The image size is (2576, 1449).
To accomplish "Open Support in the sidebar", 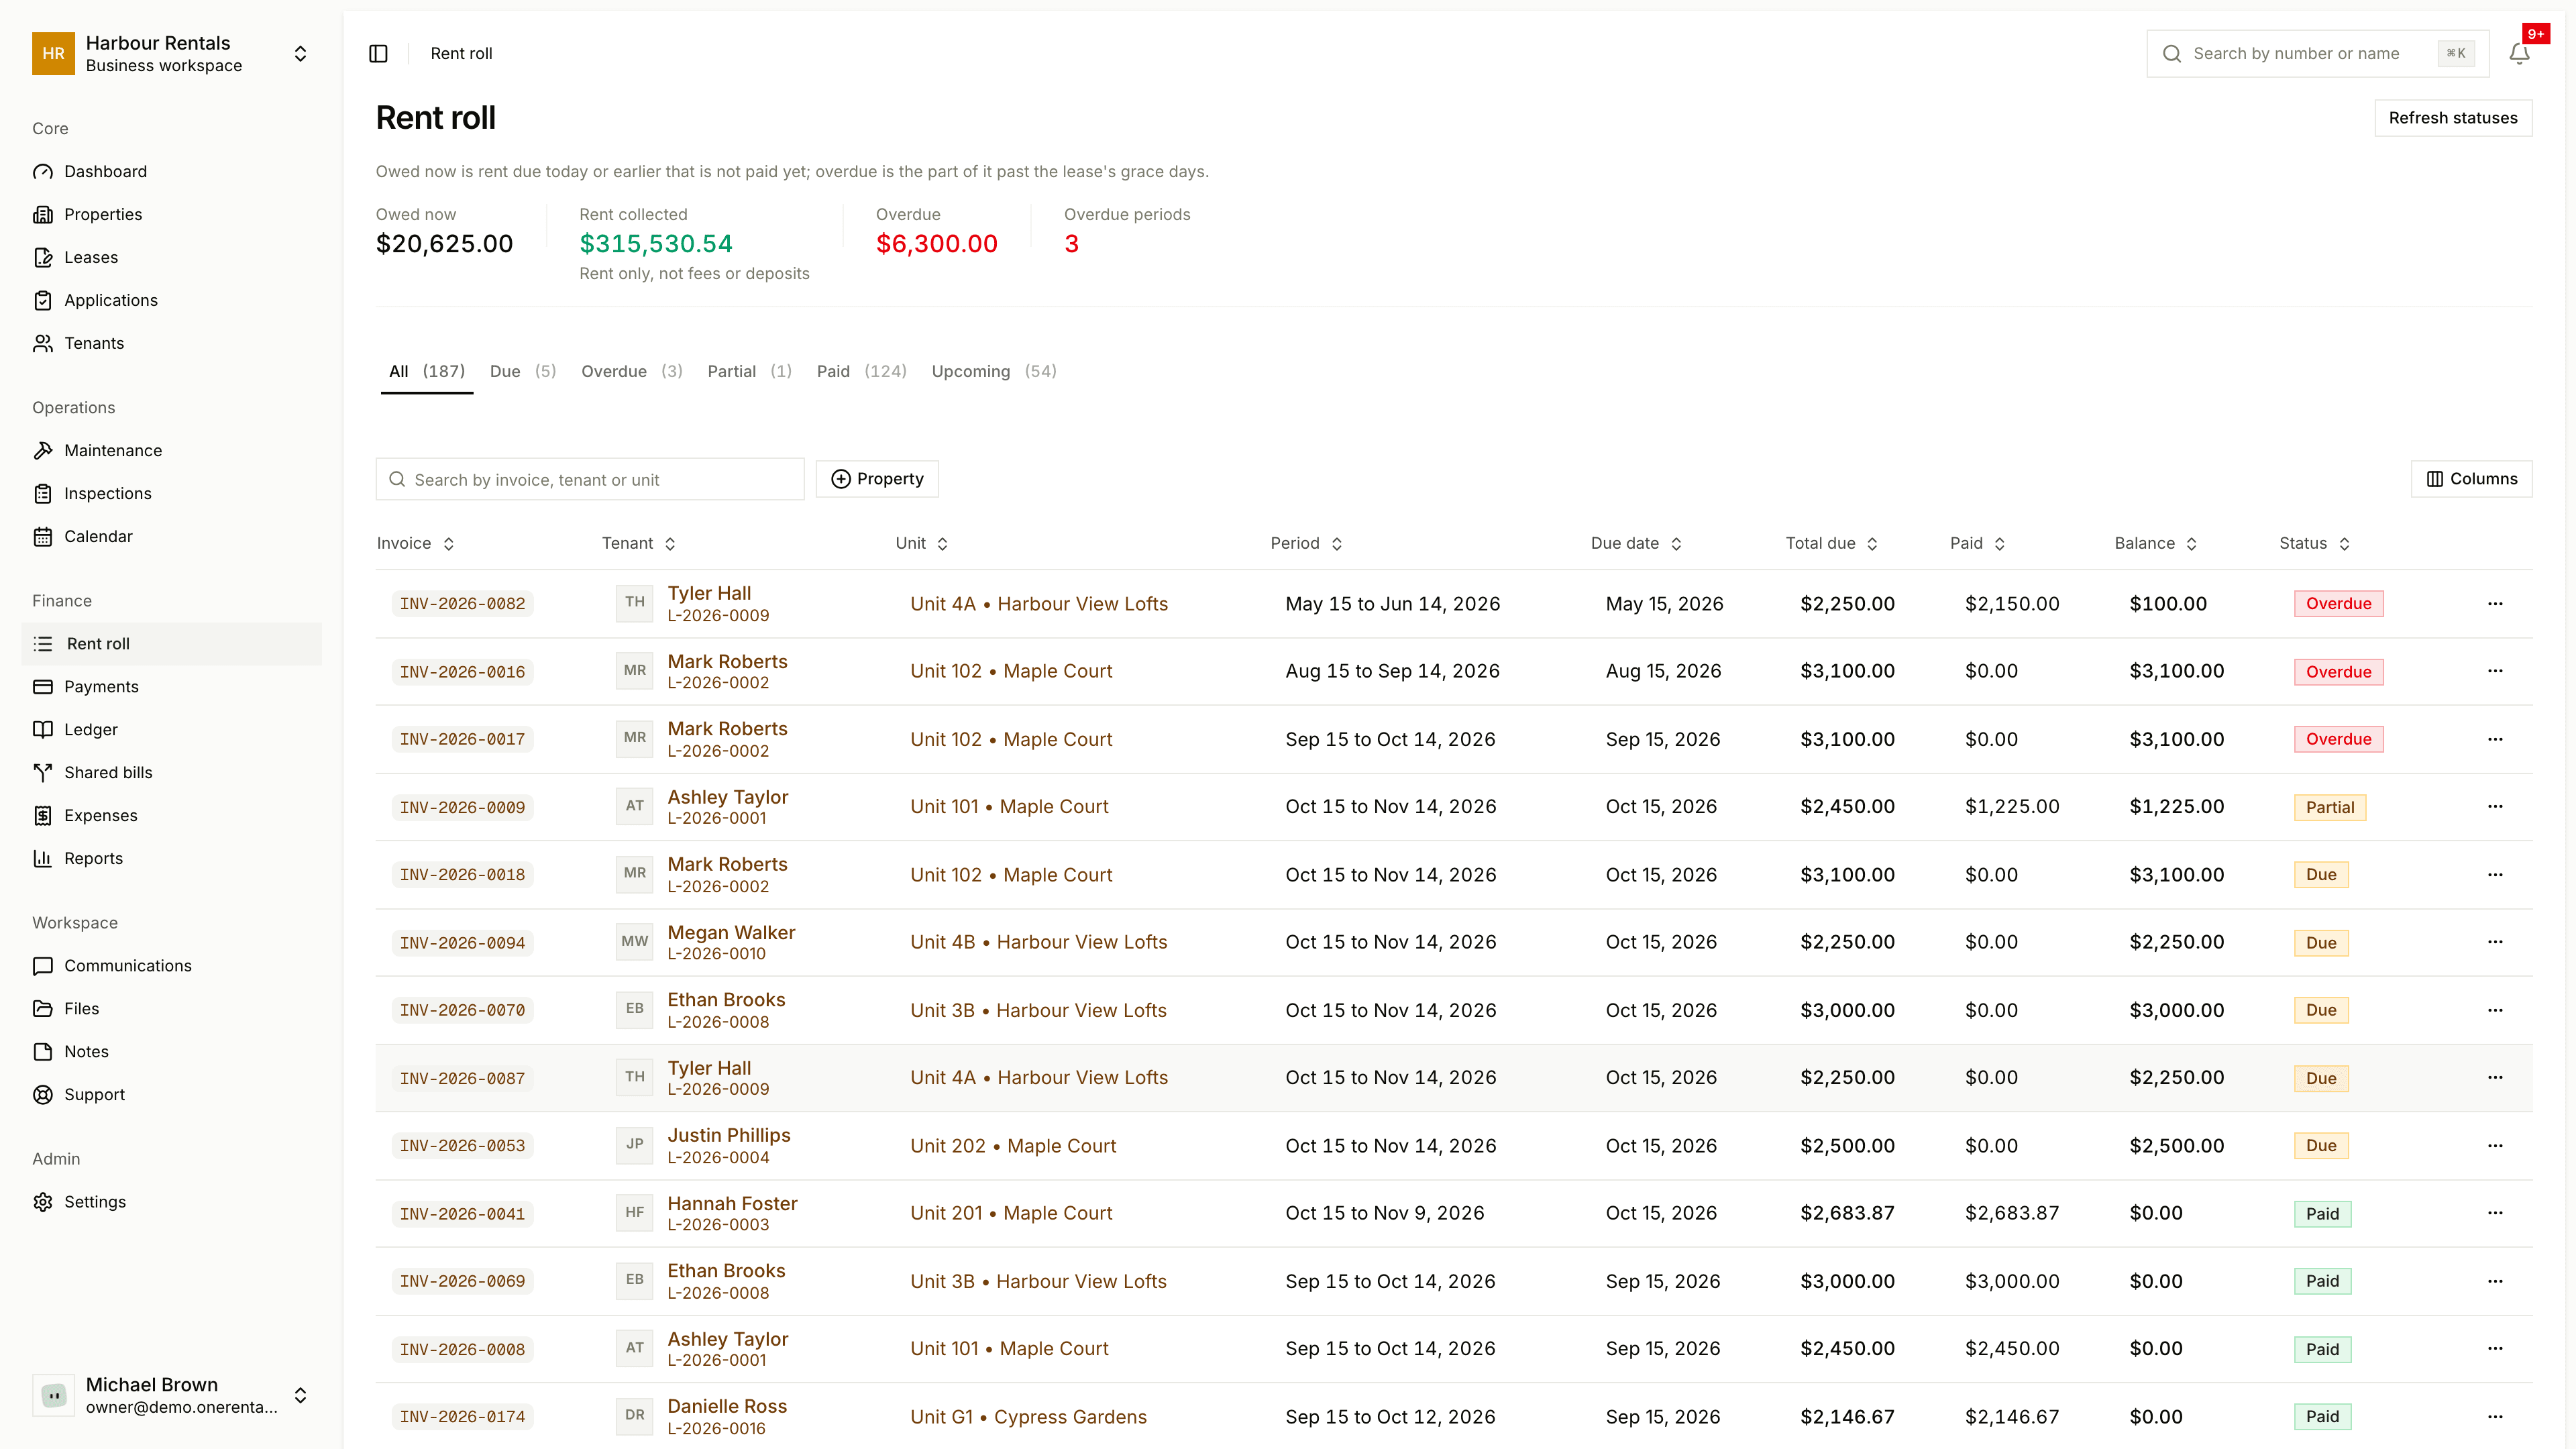I will tap(172, 1095).
